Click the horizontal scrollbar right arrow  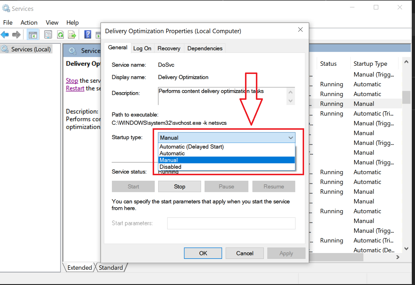click(398, 257)
